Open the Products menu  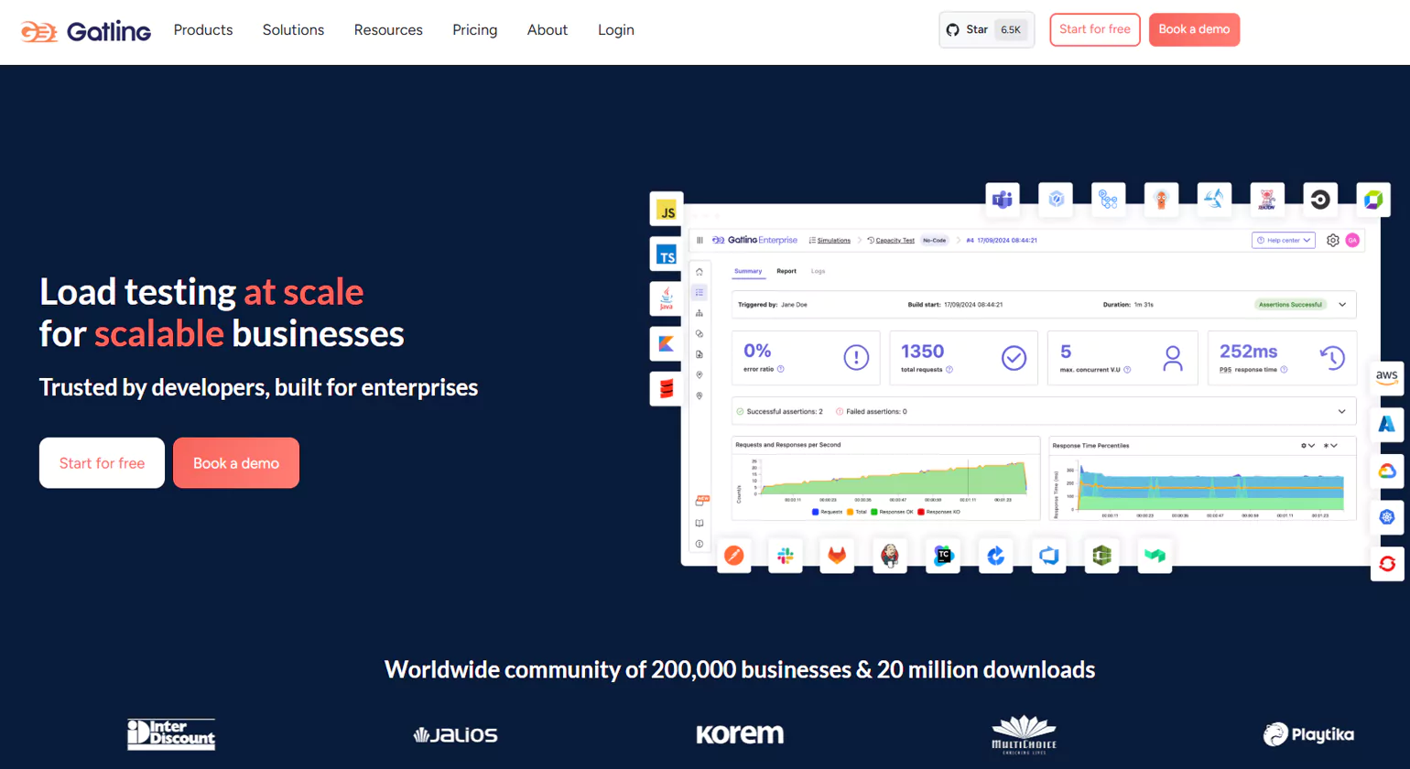pos(203,30)
